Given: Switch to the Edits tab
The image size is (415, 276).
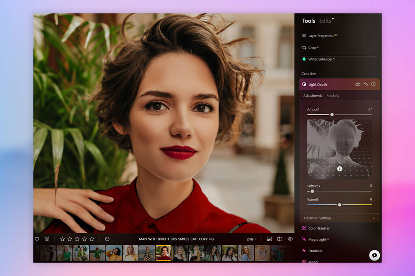Looking at the screenshot, I should click(x=325, y=21).
